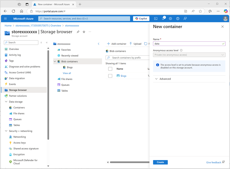Click View all under Blob containers
The width and height of the screenshot is (230, 169).
[67, 73]
